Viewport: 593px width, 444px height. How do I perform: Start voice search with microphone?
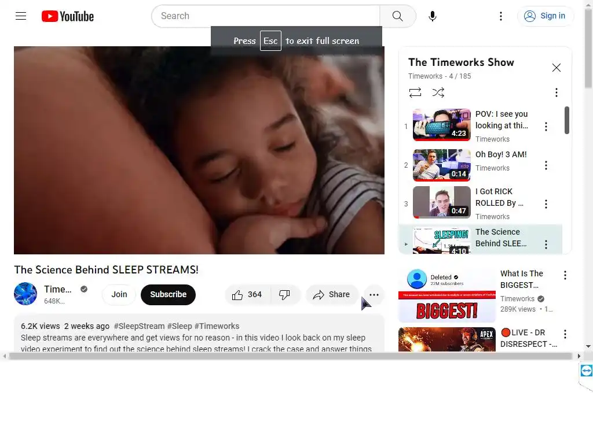click(432, 16)
